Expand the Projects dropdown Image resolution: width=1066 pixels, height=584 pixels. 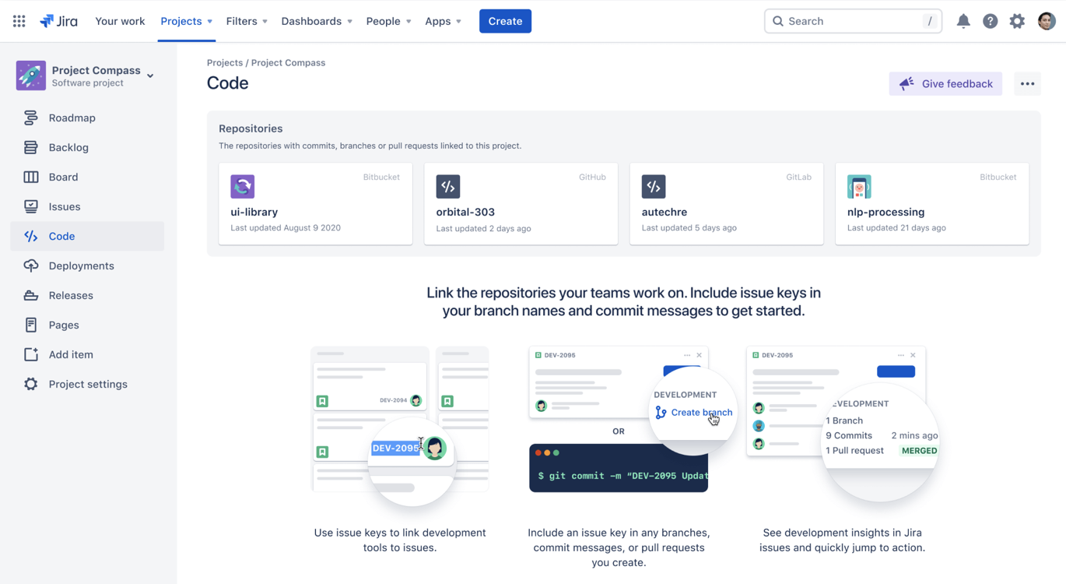(186, 21)
